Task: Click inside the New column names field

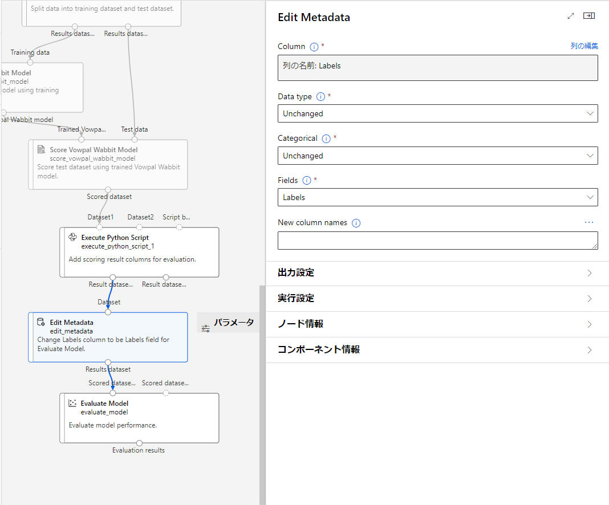Action: (x=438, y=241)
